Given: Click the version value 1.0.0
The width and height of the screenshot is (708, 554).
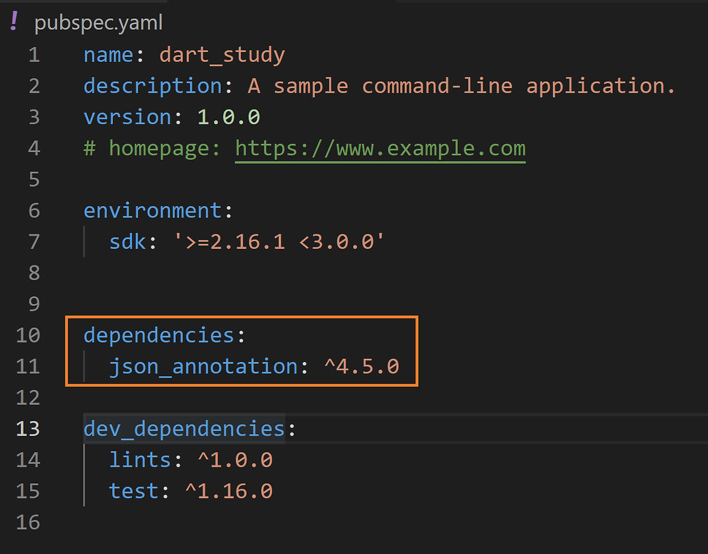Looking at the screenshot, I should (228, 117).
